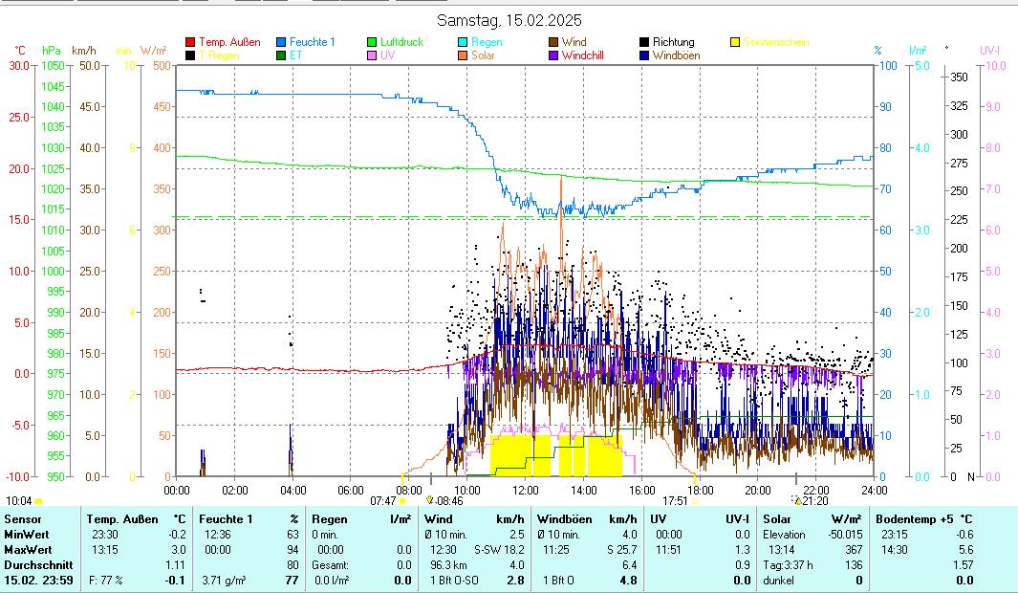
Task: Click the sunset icon next to 17:51
Action: [x=695, y=500]
